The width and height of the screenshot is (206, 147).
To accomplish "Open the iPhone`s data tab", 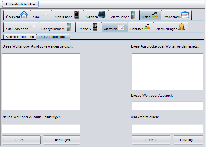I will pyautogui.click(x=88, y=28).
